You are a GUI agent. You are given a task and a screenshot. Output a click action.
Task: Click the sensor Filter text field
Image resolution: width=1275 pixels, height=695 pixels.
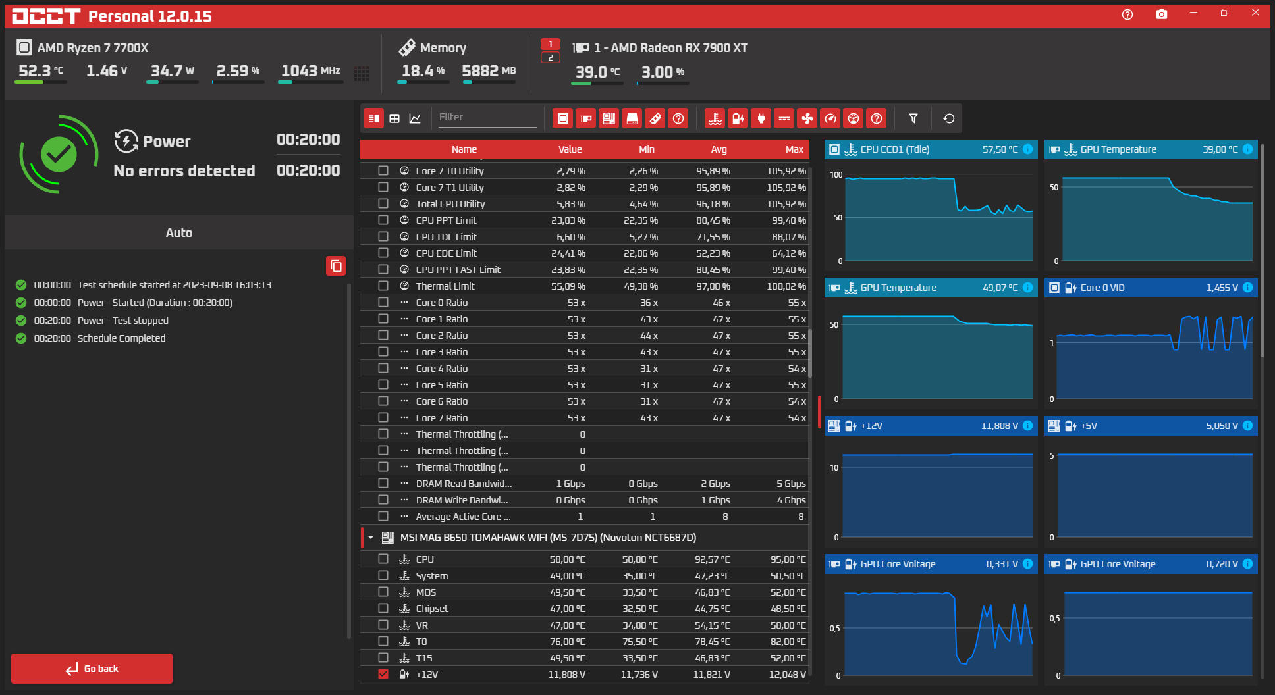487,117
